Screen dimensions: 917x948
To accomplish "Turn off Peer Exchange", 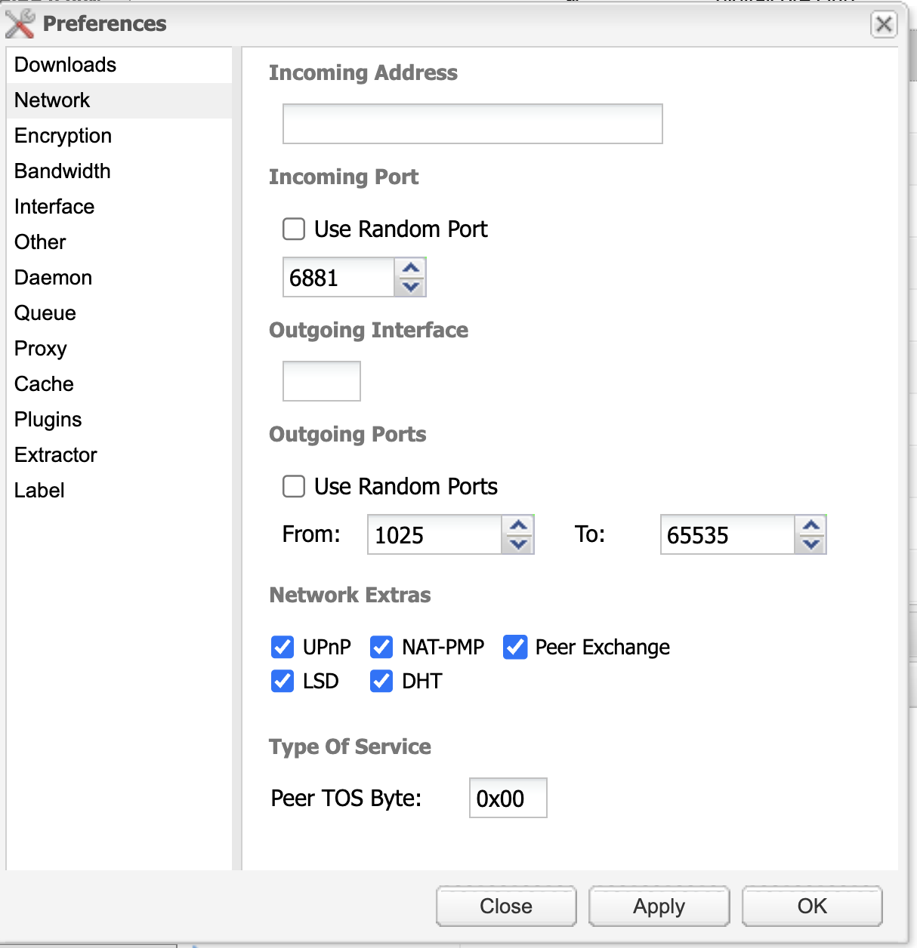I will click(x=515, y=647).
